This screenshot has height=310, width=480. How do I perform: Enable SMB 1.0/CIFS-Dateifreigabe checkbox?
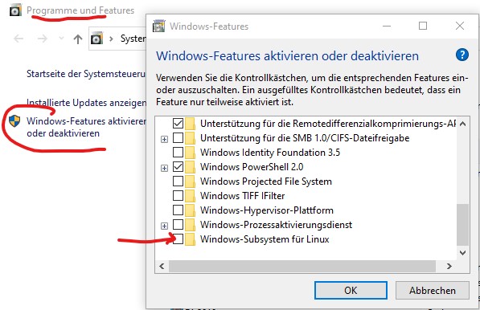coord(178,137)
